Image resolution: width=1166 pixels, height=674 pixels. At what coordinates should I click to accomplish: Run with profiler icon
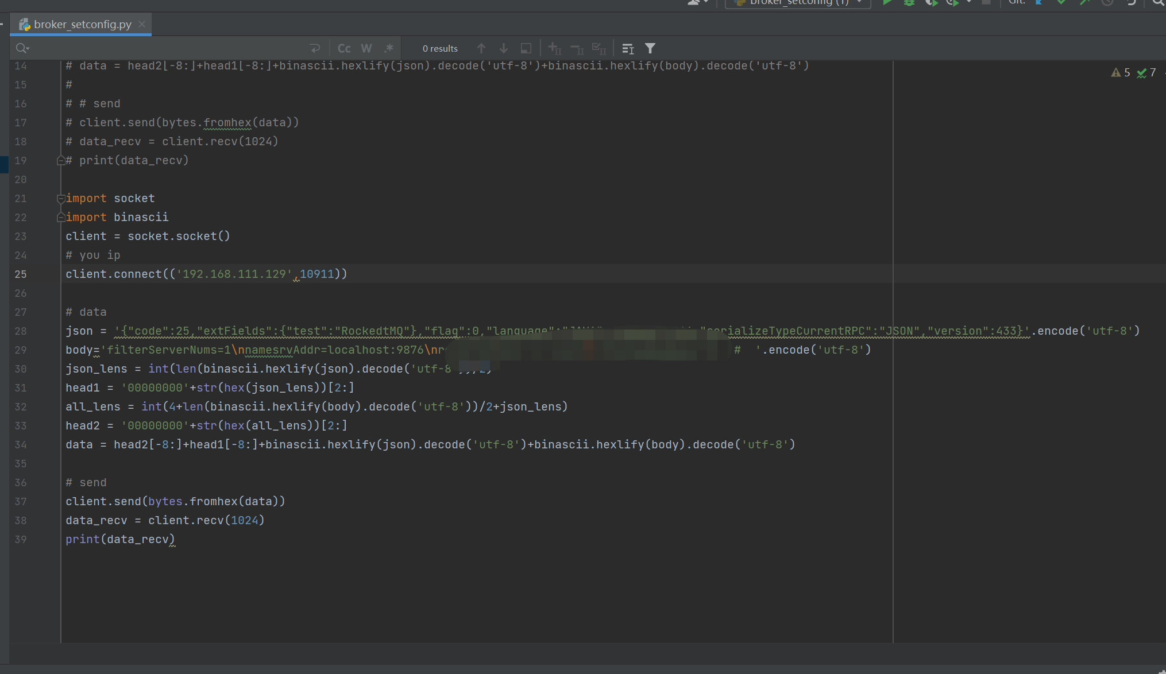click(x=953, y=2)
